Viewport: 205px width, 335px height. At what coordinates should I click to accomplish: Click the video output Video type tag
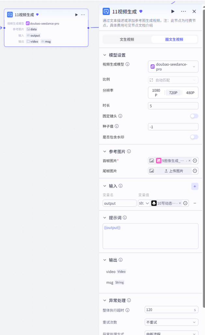coord(121,272)
